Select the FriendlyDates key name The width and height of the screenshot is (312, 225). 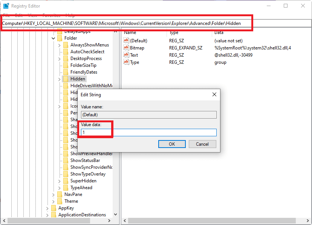click(84, 72)
